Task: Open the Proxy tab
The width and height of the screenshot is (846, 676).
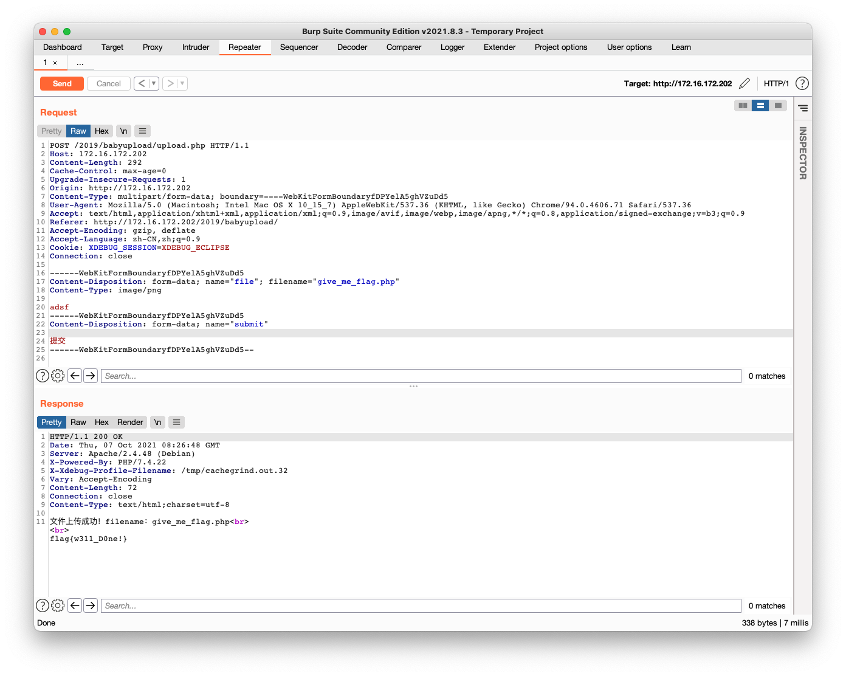Action: (x=153, y=47)
